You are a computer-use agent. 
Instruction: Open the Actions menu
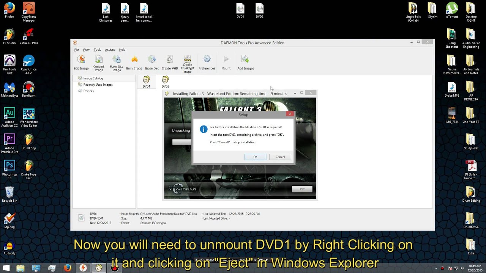110,50
